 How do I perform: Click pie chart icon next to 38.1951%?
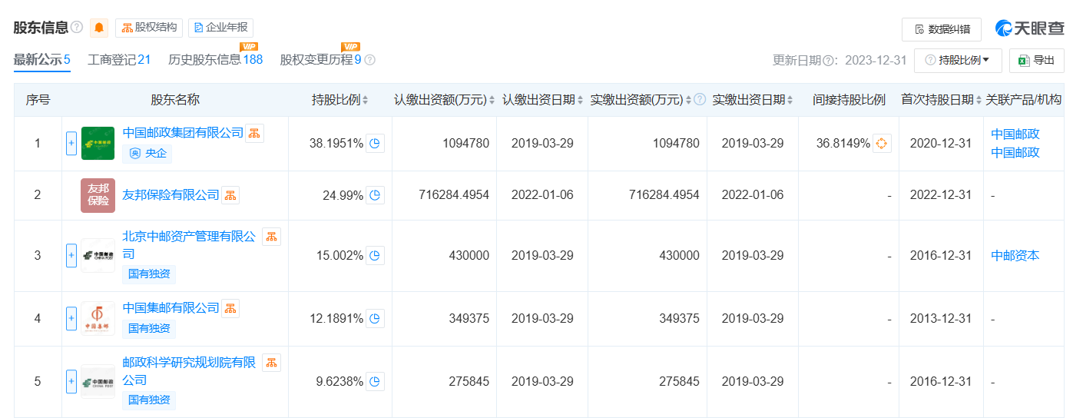375,143
